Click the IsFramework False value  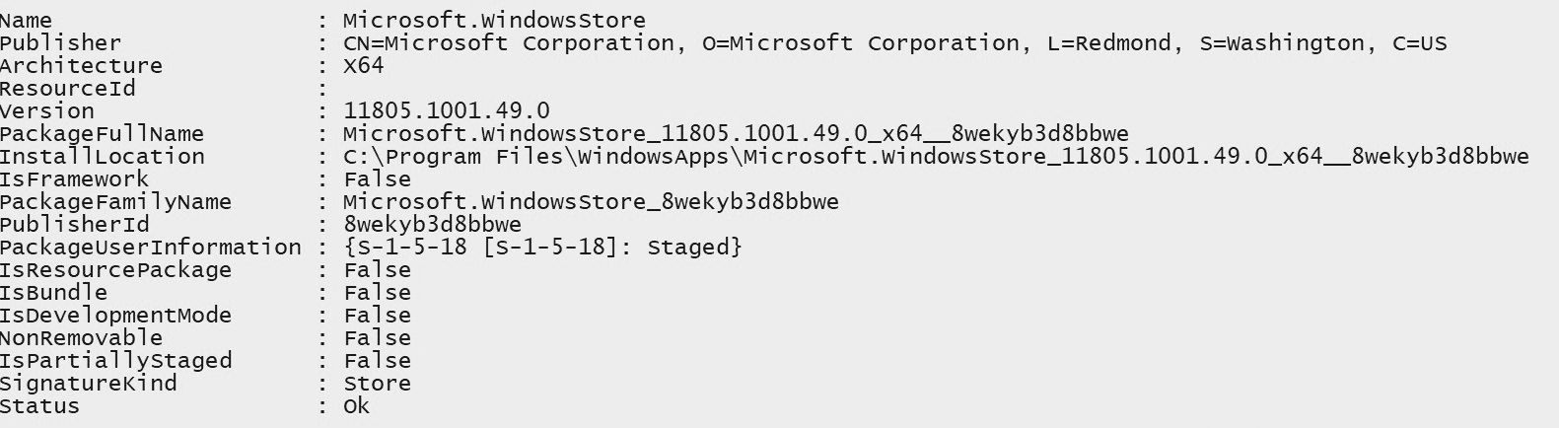point(377,179)
